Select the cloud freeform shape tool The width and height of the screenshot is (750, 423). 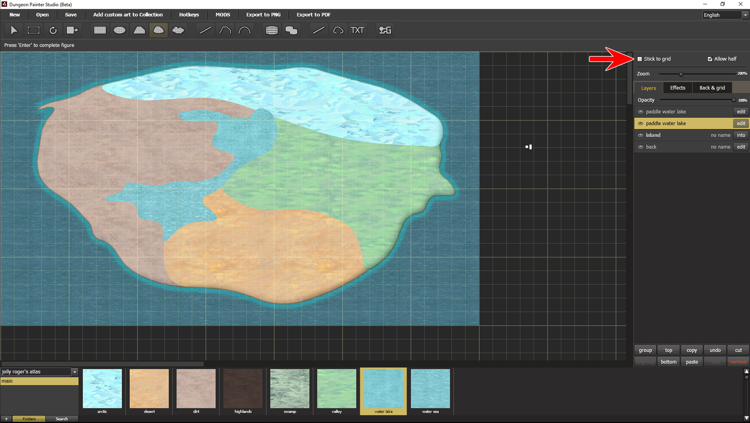point(178,30)
